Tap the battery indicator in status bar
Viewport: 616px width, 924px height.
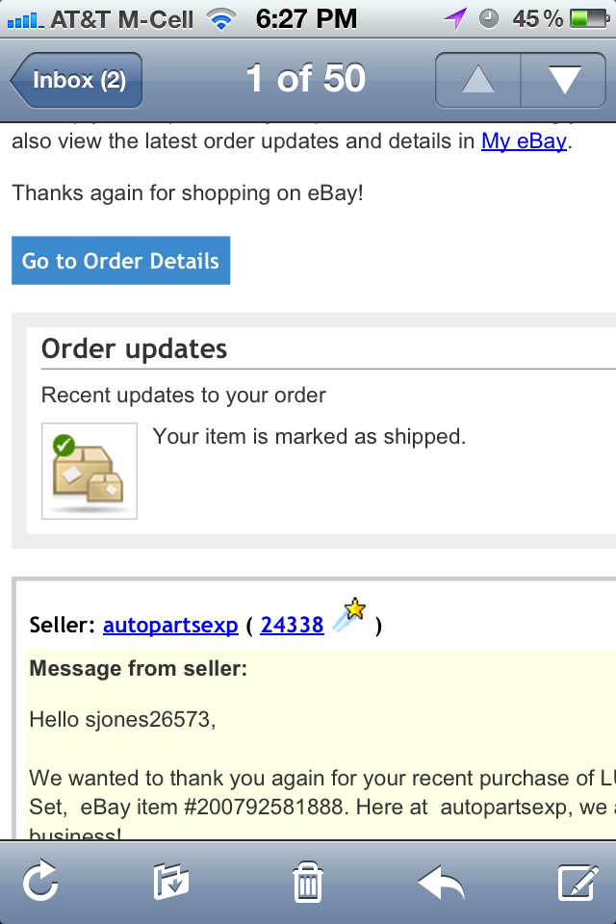pyautogui.click(x=589, y=19)
